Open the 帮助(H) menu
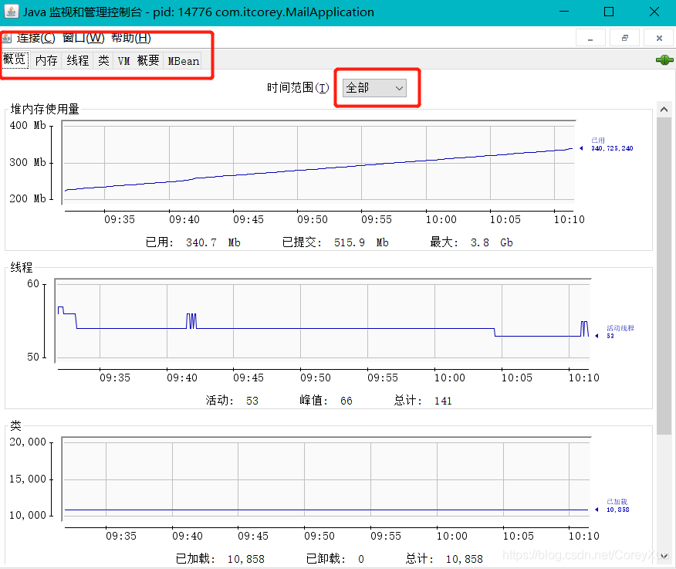The width and height of the screenshot is (676, 569). 131,38
